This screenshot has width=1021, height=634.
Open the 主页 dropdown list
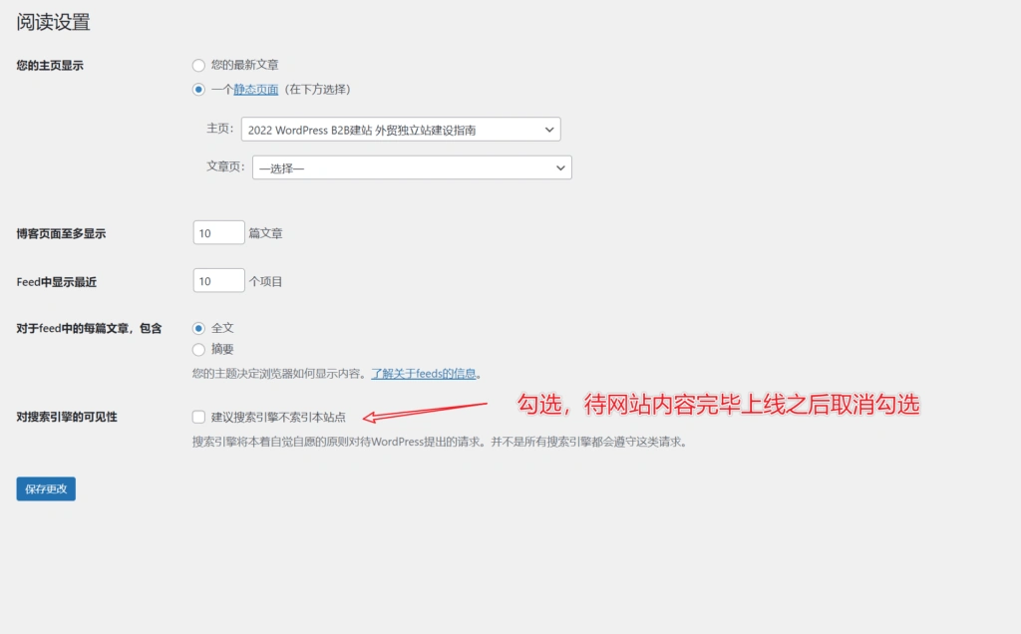[x=401, y=130]
